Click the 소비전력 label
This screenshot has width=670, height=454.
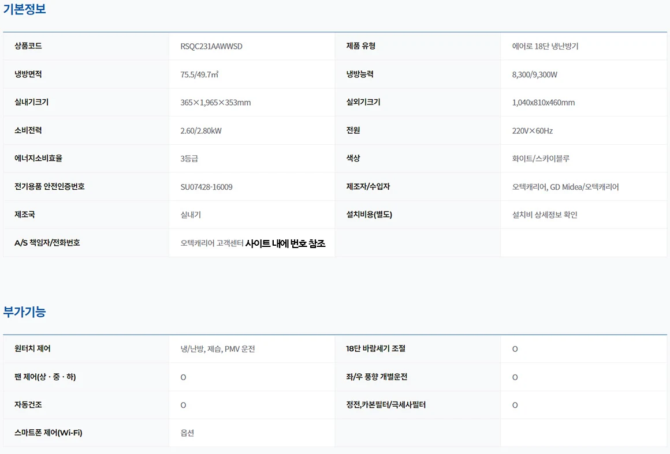tap(28, 130)
